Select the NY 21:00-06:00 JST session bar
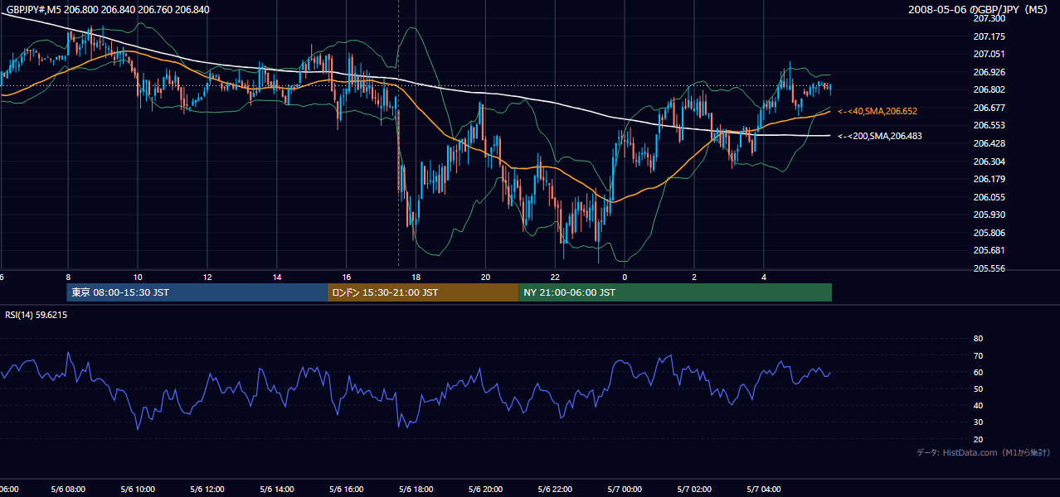Screen dimensions: 1060x497 tap(675, 292)
